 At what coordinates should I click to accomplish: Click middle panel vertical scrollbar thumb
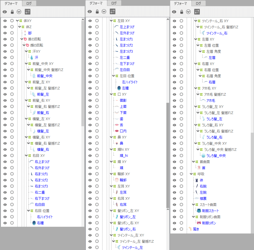[168, 155]
